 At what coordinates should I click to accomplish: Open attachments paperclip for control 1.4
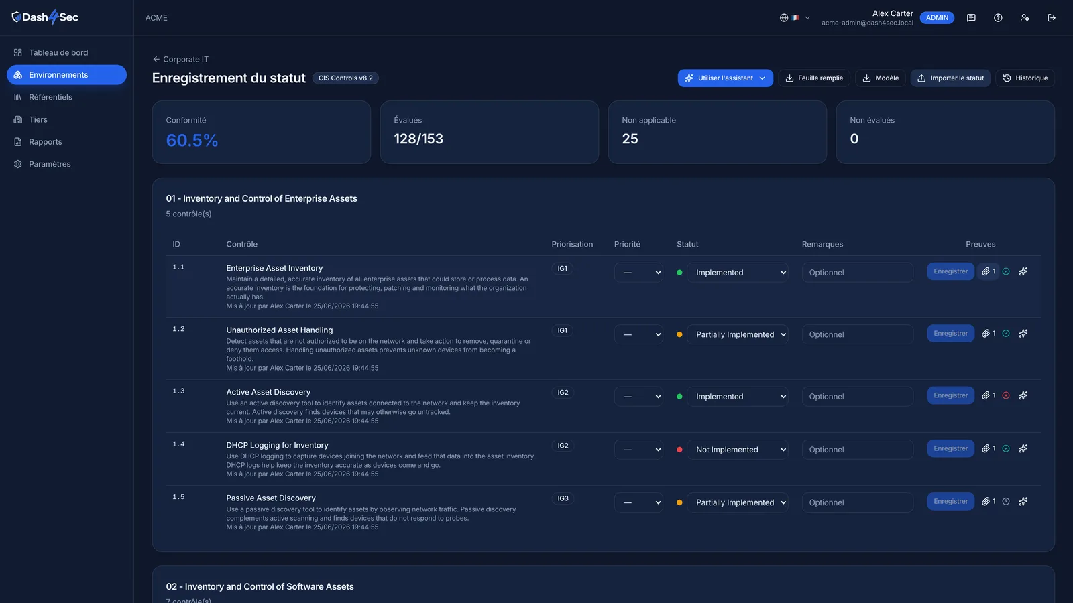click(x=989, y=448)
